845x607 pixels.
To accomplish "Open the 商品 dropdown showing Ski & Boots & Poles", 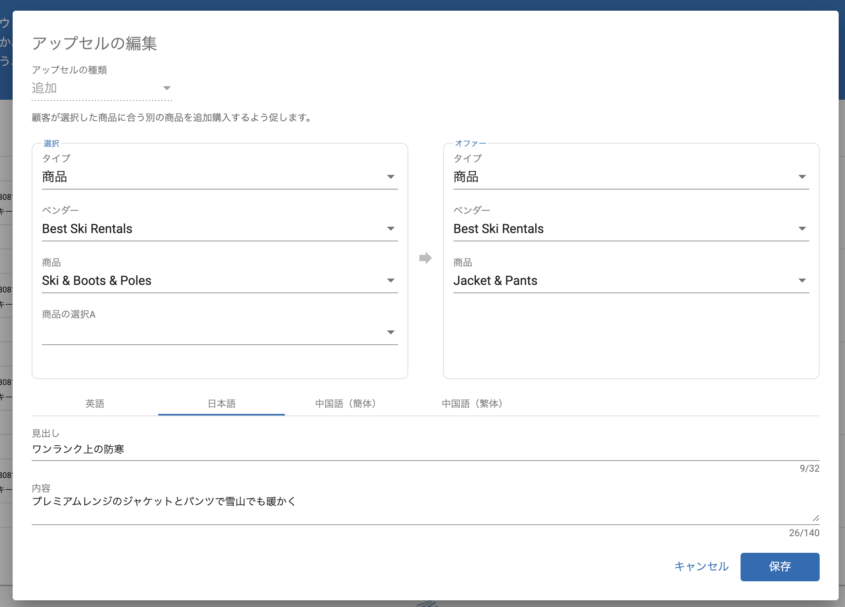I will tap(220, 281).
